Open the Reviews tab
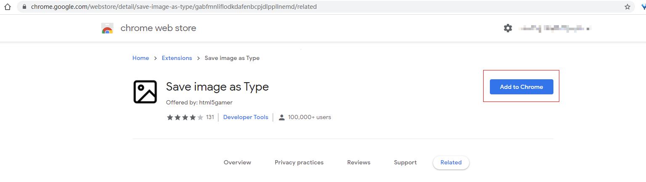This screenshot has width=646, height=182. click(359, 162)
